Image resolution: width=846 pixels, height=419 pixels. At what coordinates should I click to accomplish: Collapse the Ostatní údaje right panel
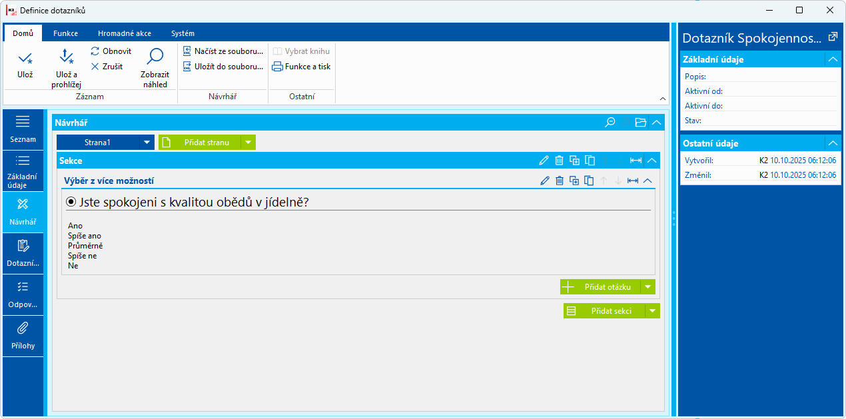[833, 143]
